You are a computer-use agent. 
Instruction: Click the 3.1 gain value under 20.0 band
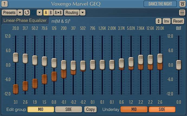(x=15, y=102)
